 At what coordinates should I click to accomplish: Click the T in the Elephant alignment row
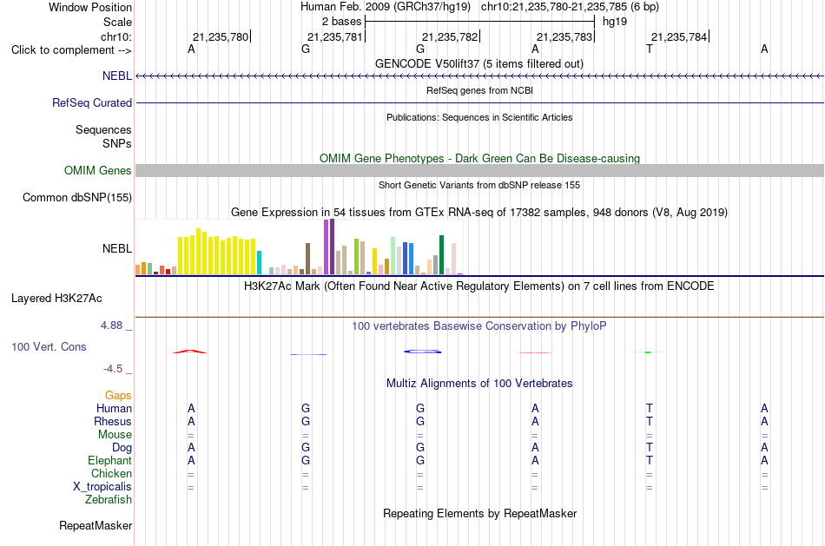coord(650,460)
